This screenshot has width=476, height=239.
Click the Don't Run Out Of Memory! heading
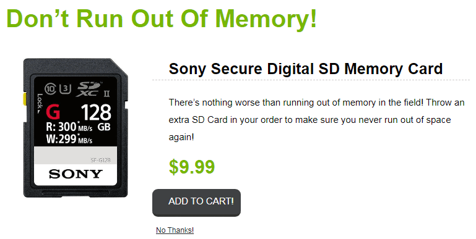(162, 19)
